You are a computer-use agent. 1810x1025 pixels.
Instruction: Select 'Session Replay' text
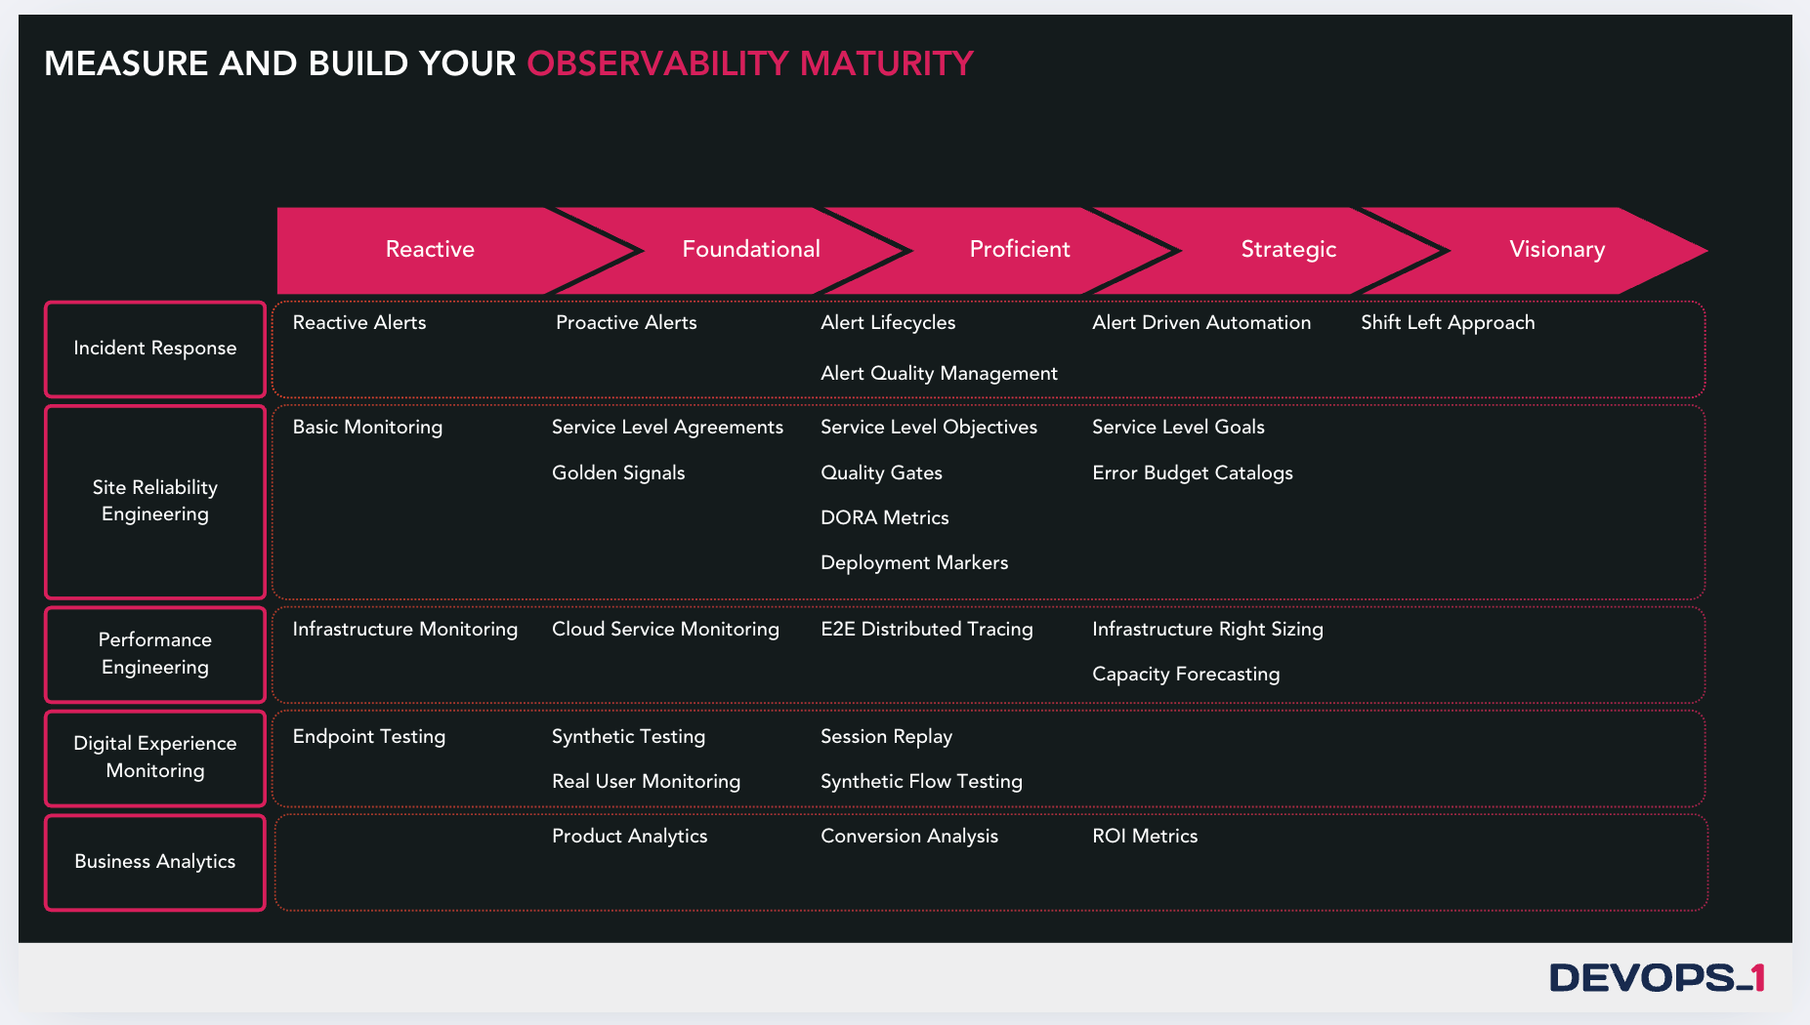(x=886, y=737)
